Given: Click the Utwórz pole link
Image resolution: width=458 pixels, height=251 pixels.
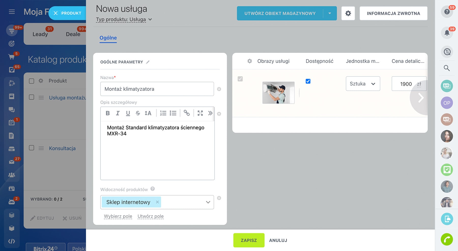Looking at the screenshot, I should [x=150, y=216].
